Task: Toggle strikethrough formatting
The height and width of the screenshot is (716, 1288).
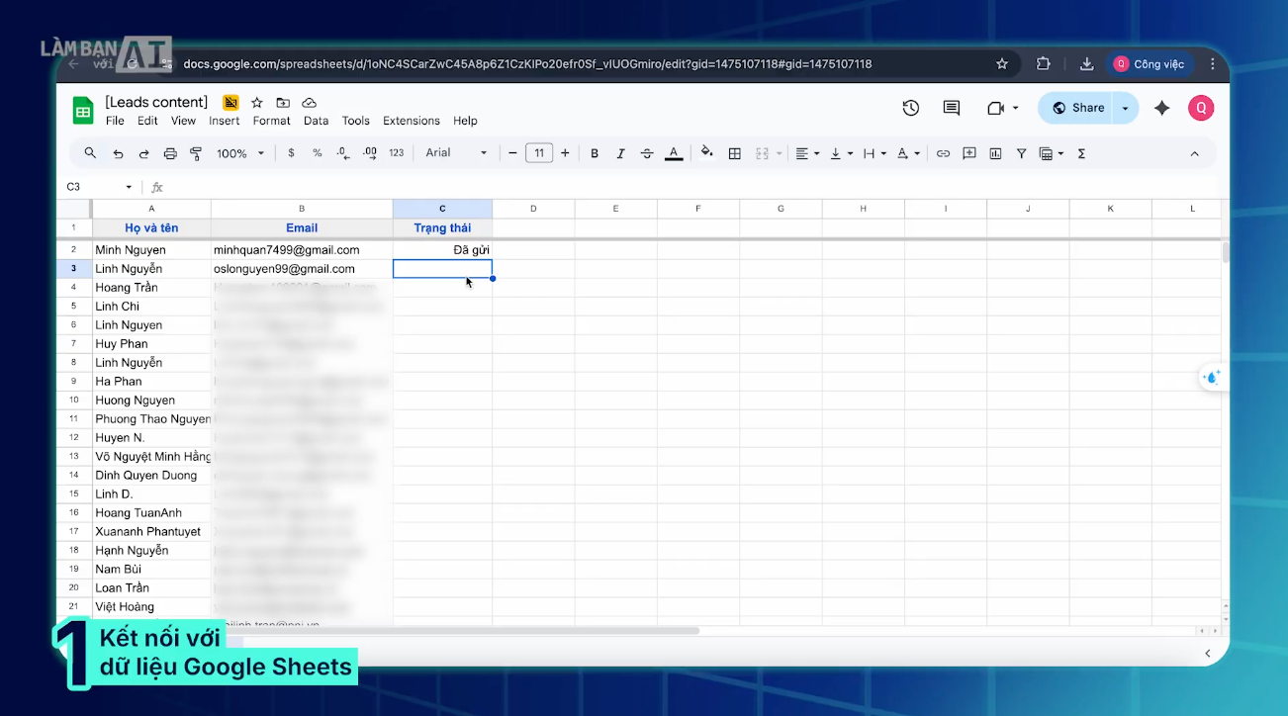Action: pyautogui.click(x=647, y=153)
